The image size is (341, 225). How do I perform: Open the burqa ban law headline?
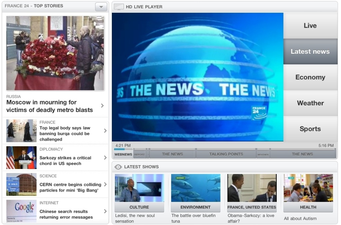tap(65, 134)
